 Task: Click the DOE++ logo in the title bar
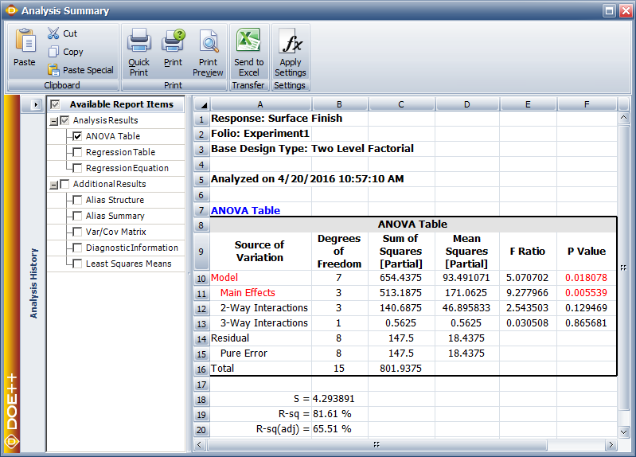11,10
